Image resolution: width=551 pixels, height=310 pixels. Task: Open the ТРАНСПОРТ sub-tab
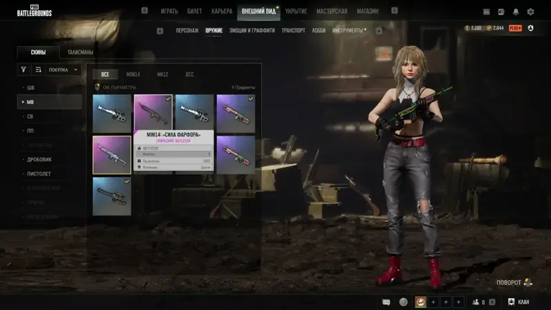[293, 30]
